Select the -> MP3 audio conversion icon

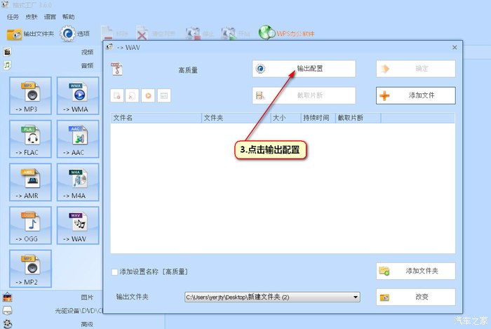pos(30,96)
